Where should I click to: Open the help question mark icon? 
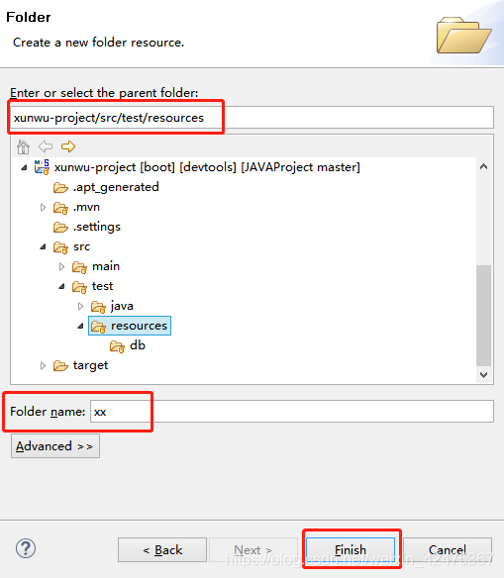click(x=26, y=548)
